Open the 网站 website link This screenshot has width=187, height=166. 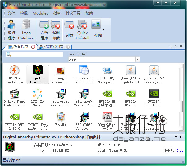pos(180,150)
